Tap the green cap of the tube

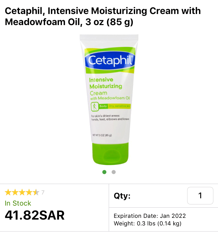coord(110,154)
